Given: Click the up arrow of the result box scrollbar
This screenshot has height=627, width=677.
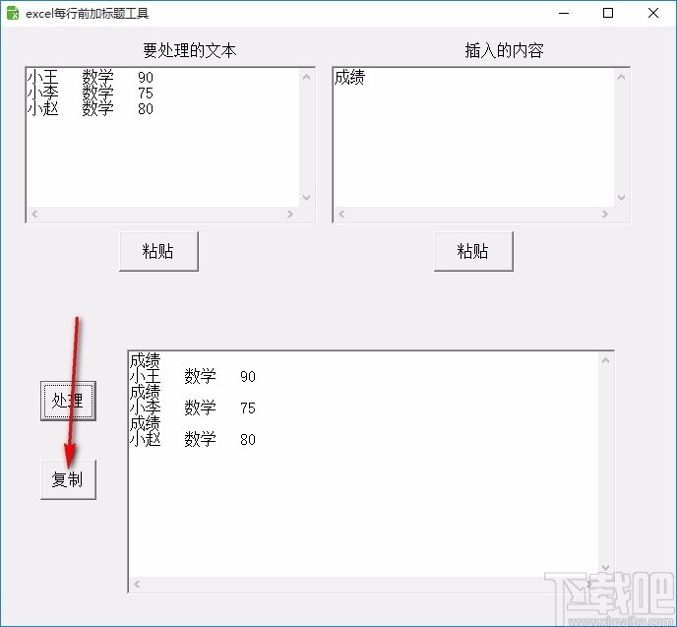Looking at the screenshot, I should 606,360.
